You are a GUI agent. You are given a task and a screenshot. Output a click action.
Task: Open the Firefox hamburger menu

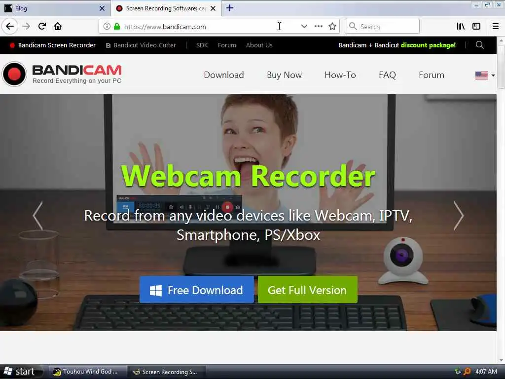[x=496, y=27]
